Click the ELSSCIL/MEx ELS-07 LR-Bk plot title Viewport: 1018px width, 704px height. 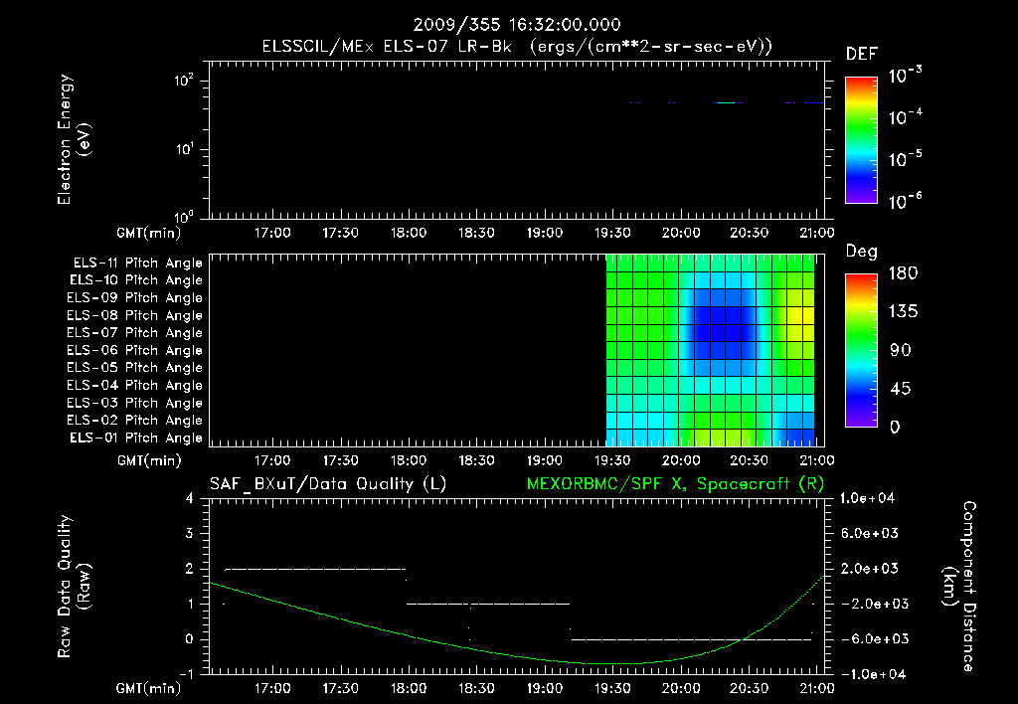point(517,47)
